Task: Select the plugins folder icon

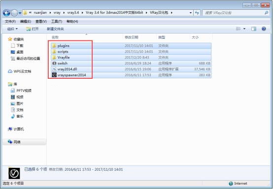Action: (54, 46)
